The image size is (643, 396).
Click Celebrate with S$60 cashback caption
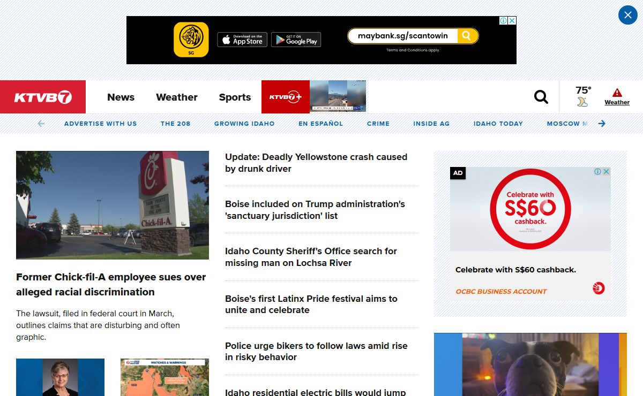515,270
